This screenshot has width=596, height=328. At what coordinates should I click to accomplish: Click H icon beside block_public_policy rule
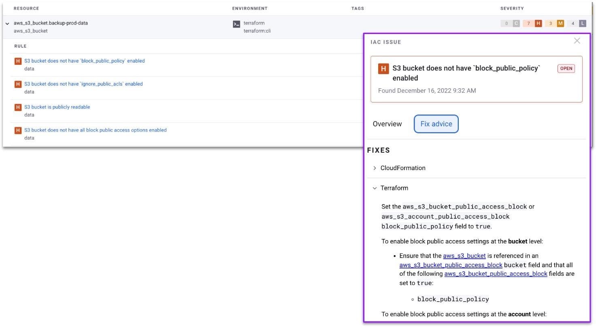click(x=18, y=61)
